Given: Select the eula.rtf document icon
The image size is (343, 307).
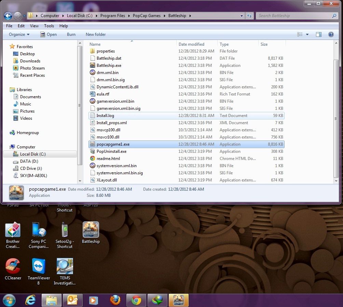Looking at the screenshot, I should tap(93, 94).
